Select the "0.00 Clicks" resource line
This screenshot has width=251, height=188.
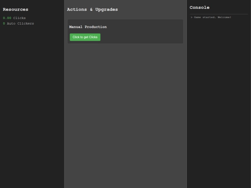pyautogui.click(x=14, y=18)
